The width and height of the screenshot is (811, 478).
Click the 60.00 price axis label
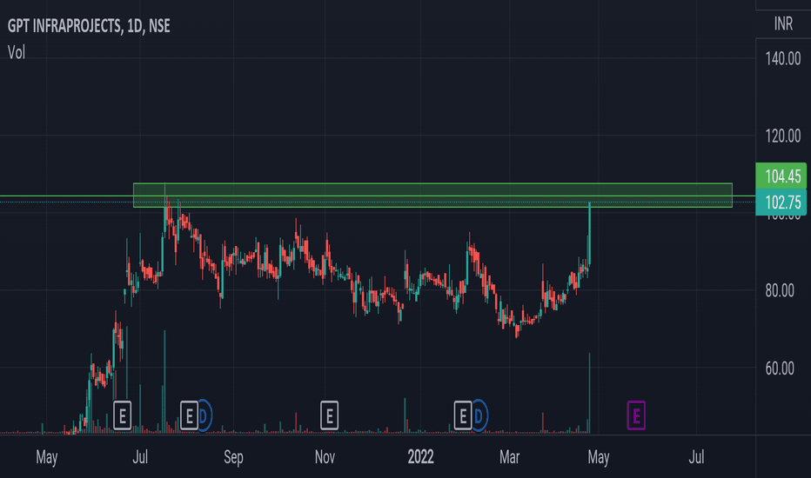(780, 368)
